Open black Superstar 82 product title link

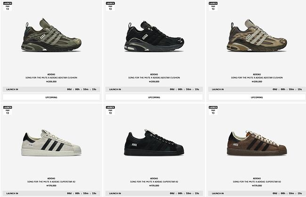click(x=154, y=181)
